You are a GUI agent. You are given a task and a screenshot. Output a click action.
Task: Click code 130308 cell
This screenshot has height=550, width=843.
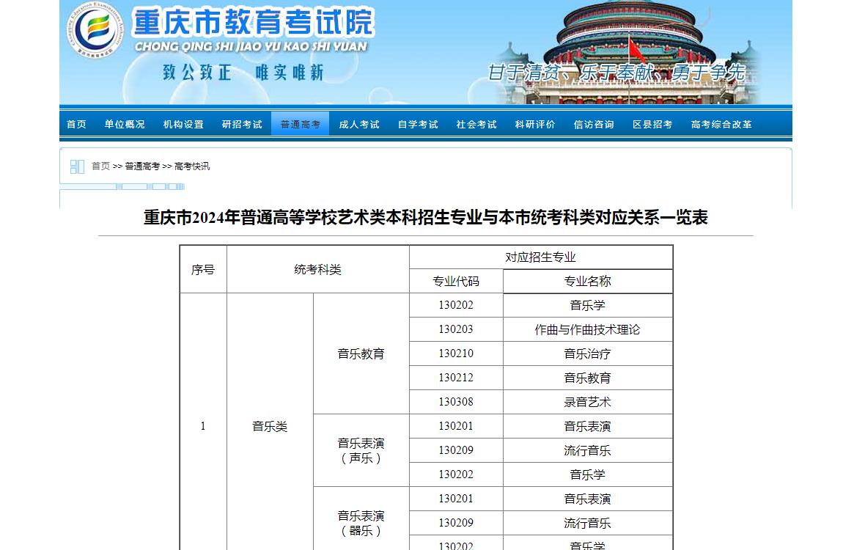pyautogui.click(x=456, y=402)
